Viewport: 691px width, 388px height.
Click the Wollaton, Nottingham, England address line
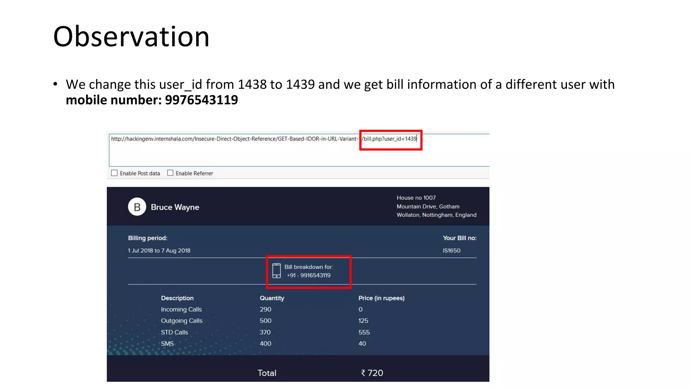coord(436,215)
